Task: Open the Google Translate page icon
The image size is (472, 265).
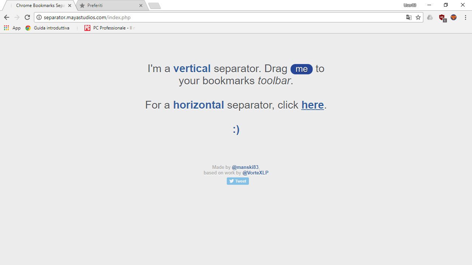Action: tap(409, 17)
